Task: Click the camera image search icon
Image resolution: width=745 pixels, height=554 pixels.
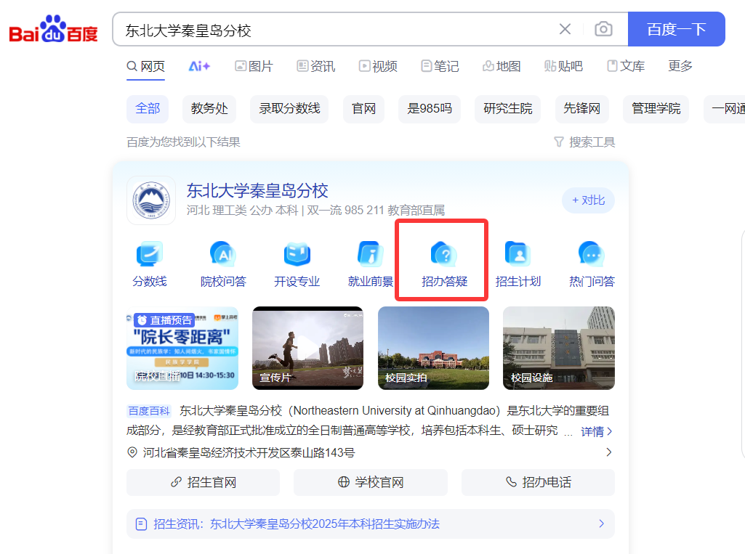Action: coord(603,29)
